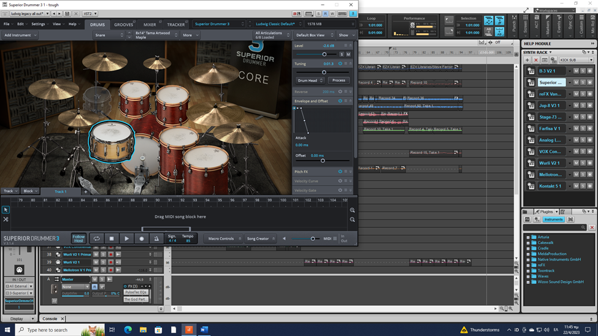Solo the Stage-73 synth in rack

pos(583,117)
